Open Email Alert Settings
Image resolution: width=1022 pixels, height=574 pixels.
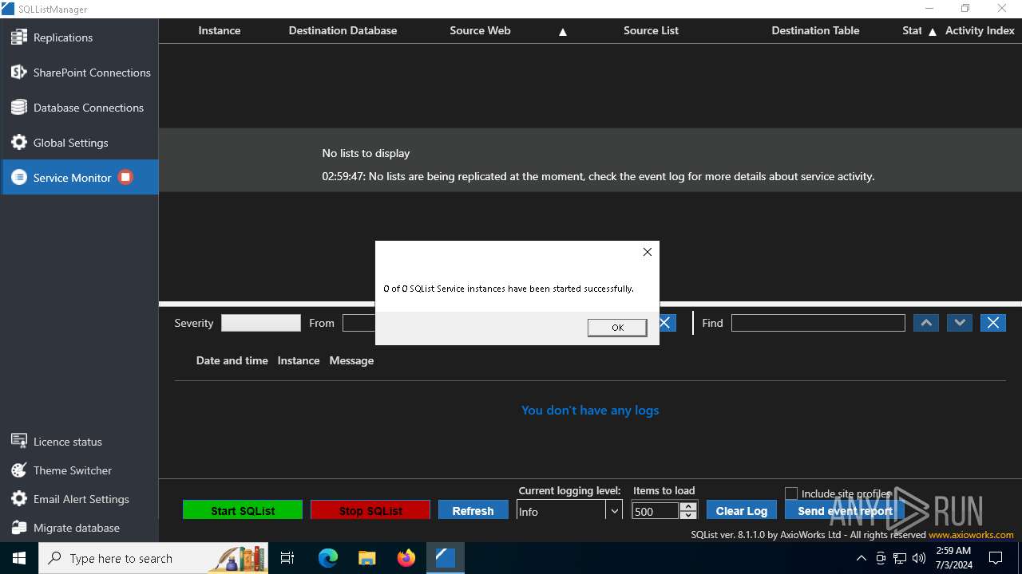[80, 499]
